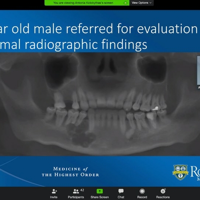Click the Record label text
Viewport: 200px width, 200px height.
[x=142, y=197]
